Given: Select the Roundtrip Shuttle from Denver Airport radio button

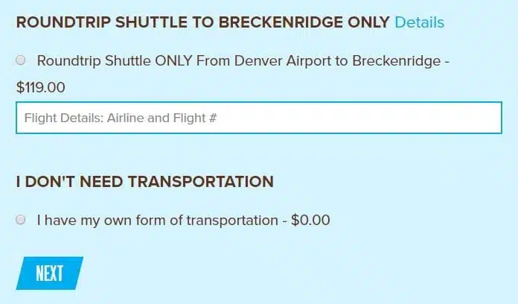Looking at the screenshot, I should (x=20, y=60).
